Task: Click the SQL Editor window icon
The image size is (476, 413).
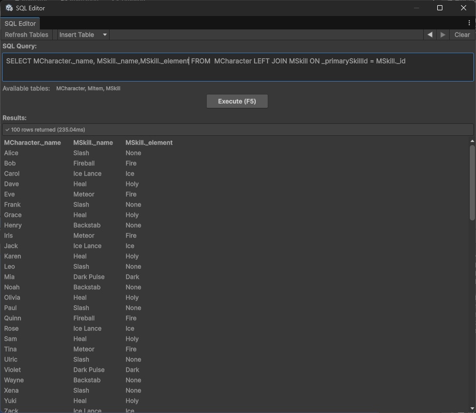Action: coord(9,8)
